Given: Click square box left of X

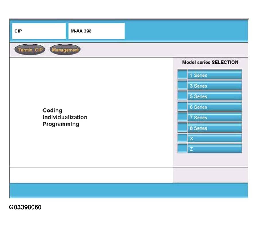Looking at the screenshot, I should click(x=182, y=139).
